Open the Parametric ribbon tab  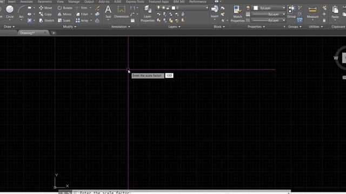(45, 2)
